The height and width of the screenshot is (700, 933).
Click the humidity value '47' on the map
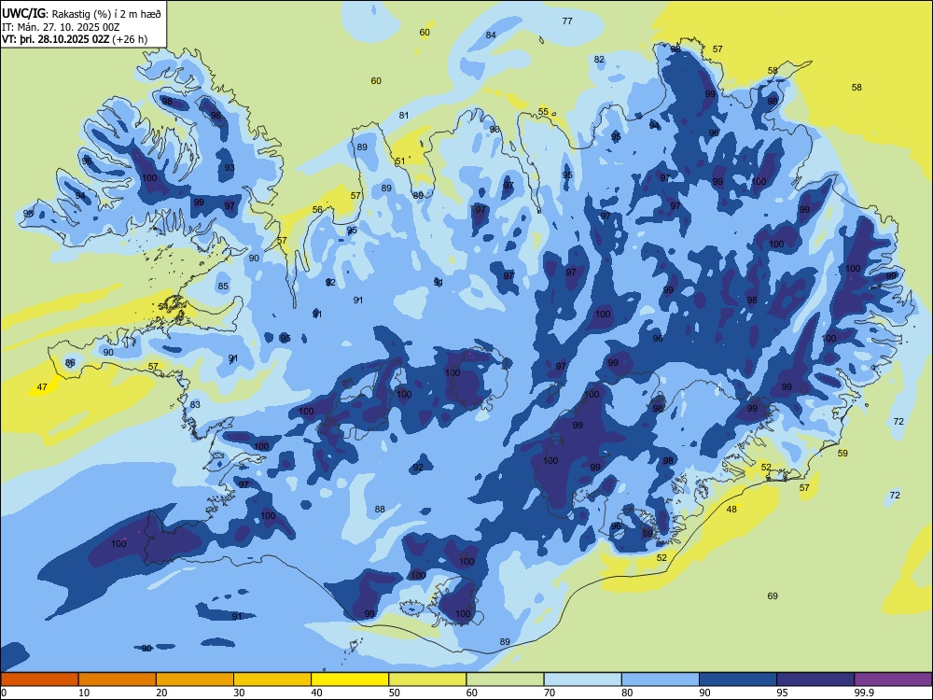pyautogui.click(x=42, y=387)
